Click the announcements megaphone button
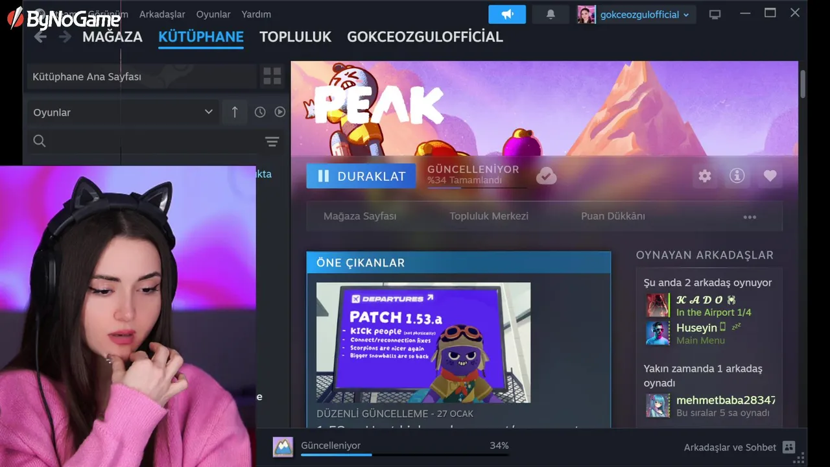 (507, 14)
